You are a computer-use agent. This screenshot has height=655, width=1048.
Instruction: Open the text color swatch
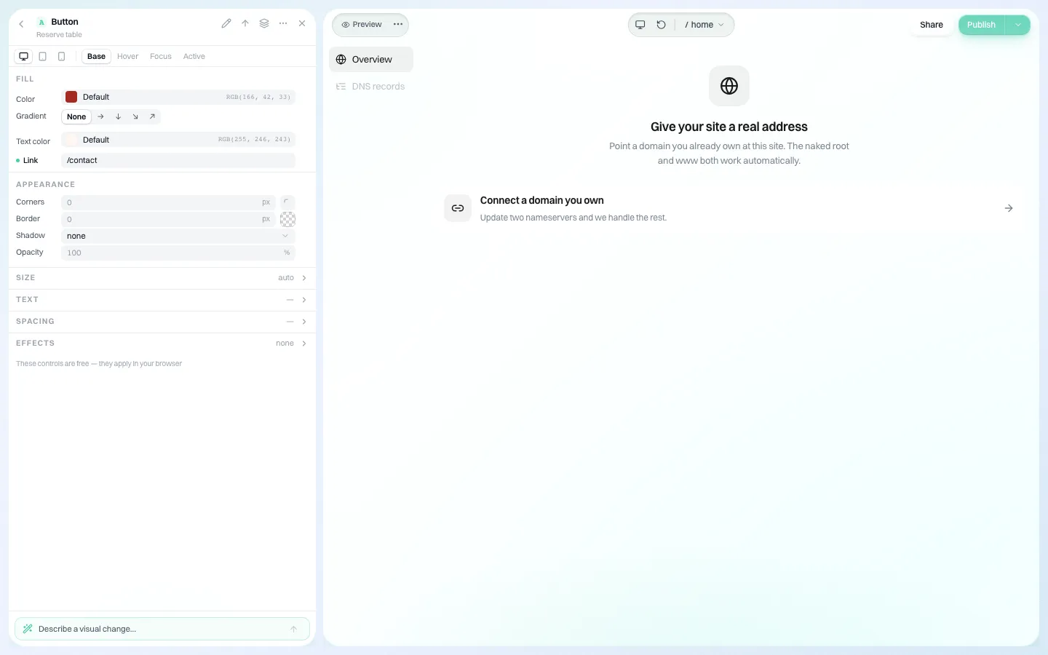(x=71, y=140)
